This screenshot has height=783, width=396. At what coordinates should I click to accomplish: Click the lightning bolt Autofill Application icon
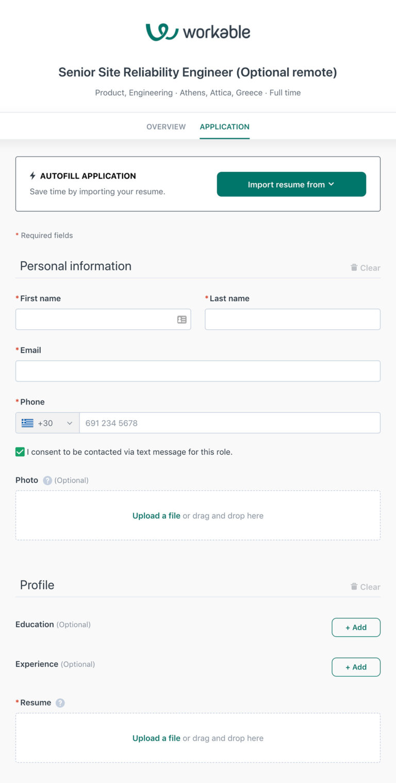[33, 175]
